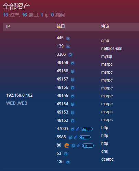Click link icon beside port 80
Image resolution: width=139 pixels, height=171 pixels.
[x=79, y=146]
